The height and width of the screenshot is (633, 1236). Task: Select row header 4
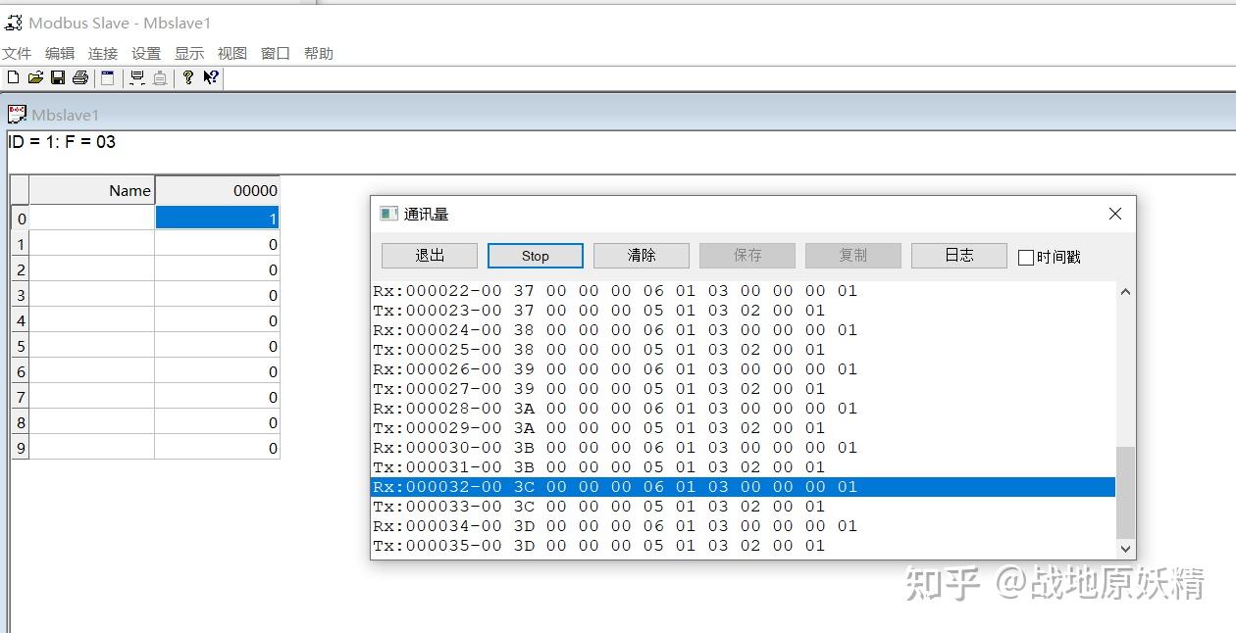pos(21,320)
